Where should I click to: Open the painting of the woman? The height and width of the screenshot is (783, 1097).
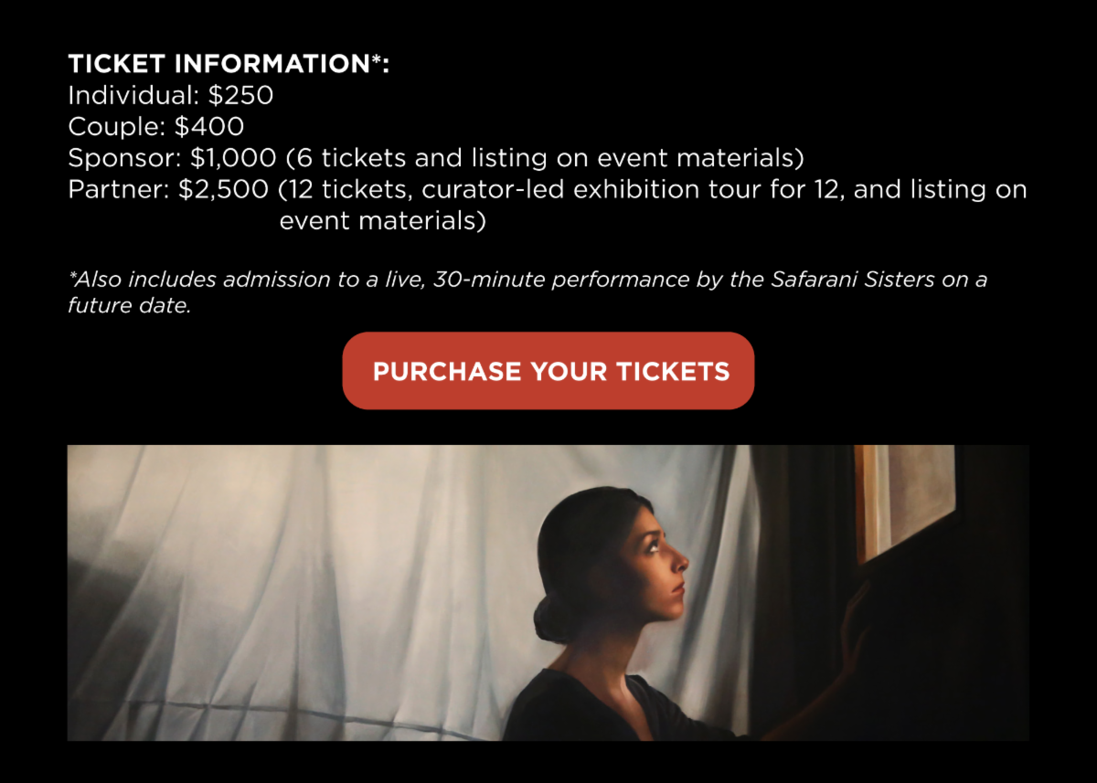point(548,592)
